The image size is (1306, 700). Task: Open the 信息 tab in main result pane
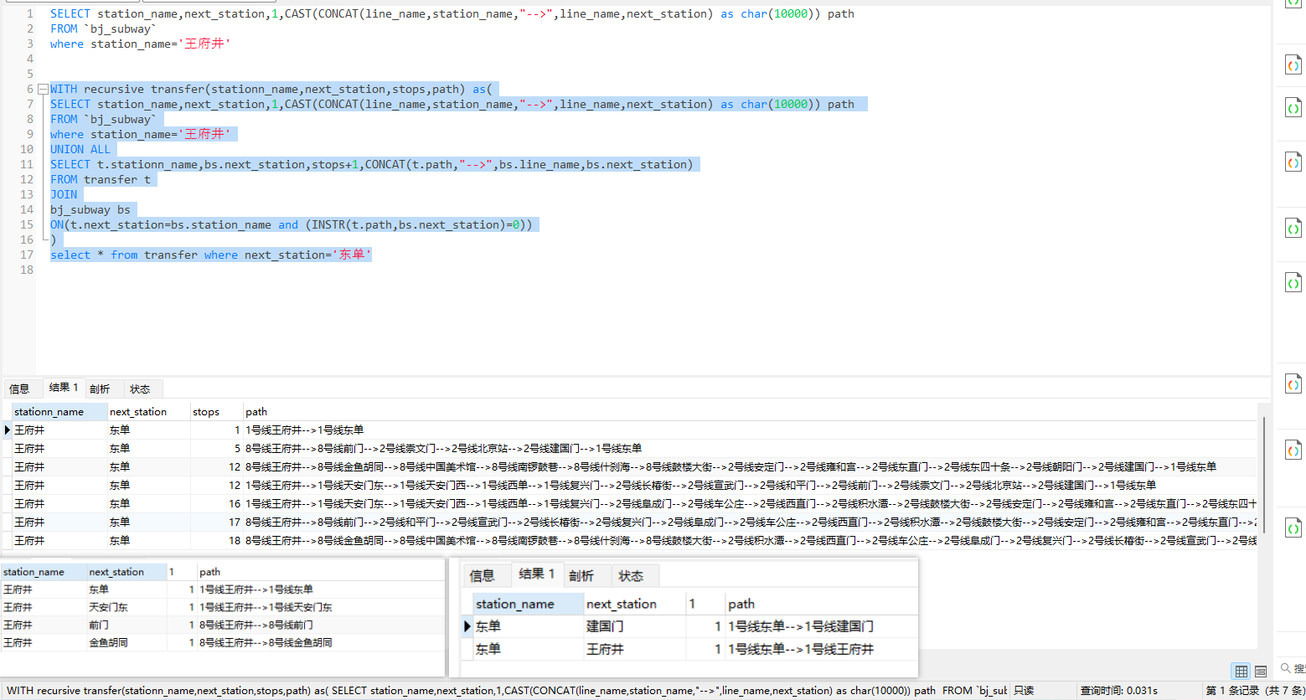coord(19,389)
